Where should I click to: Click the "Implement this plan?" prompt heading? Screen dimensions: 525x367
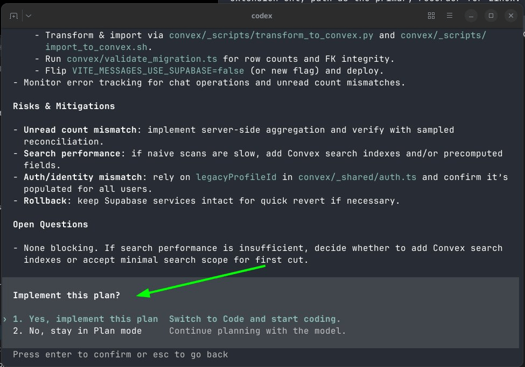tap(66, 295)
